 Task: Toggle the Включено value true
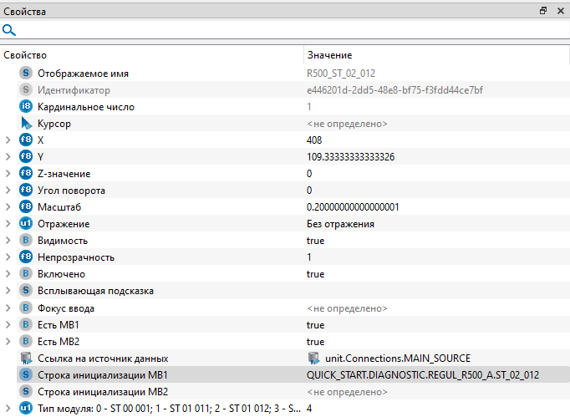coord(315,274)
